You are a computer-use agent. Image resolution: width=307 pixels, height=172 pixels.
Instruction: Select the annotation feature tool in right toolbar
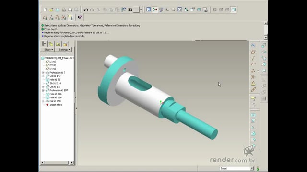tap(253, 99)
